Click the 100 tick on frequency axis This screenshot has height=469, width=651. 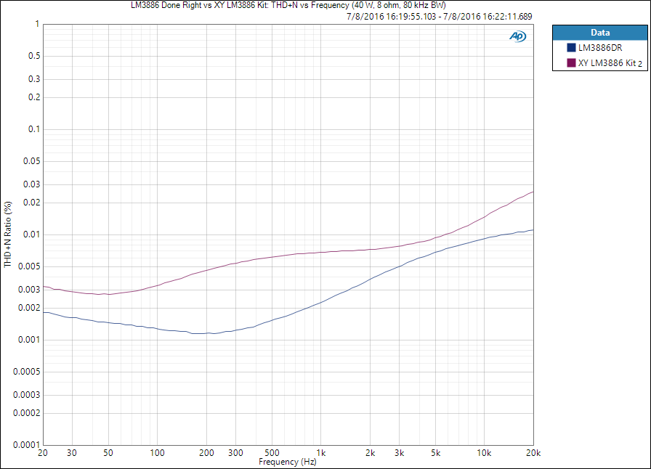coord(157,453)
